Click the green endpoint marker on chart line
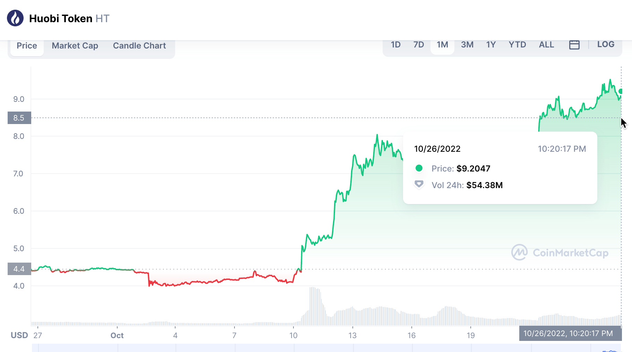632x352 pixels. pos(621,91)
